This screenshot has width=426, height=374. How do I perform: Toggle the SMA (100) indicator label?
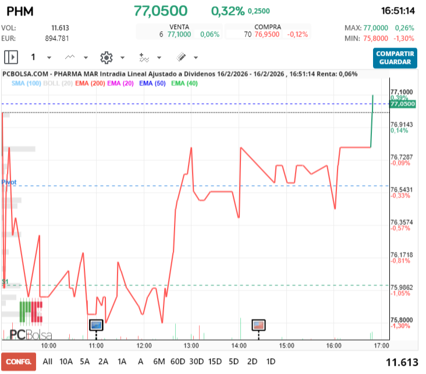[x=26, y=83]
